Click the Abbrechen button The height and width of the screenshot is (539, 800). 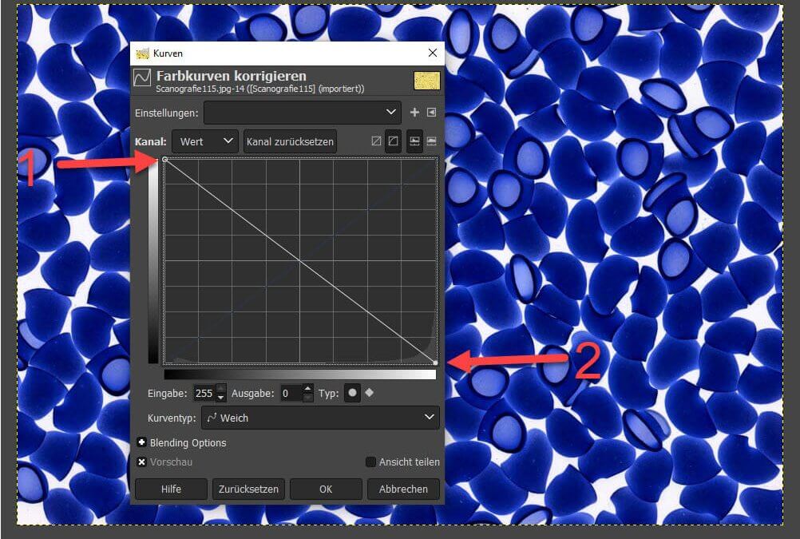(x=403, y=489)
